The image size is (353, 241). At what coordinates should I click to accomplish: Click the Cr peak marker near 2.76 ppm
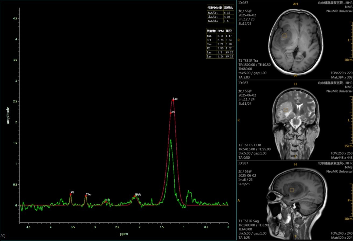(106, 201)
